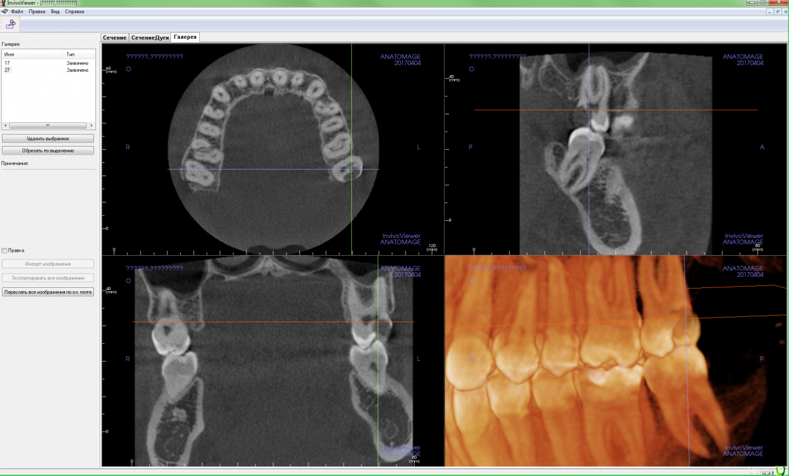Click the gallery list horizontal scrollbar thumb
This screenshot has height=476, width=789.
click(x=47, y=125)
